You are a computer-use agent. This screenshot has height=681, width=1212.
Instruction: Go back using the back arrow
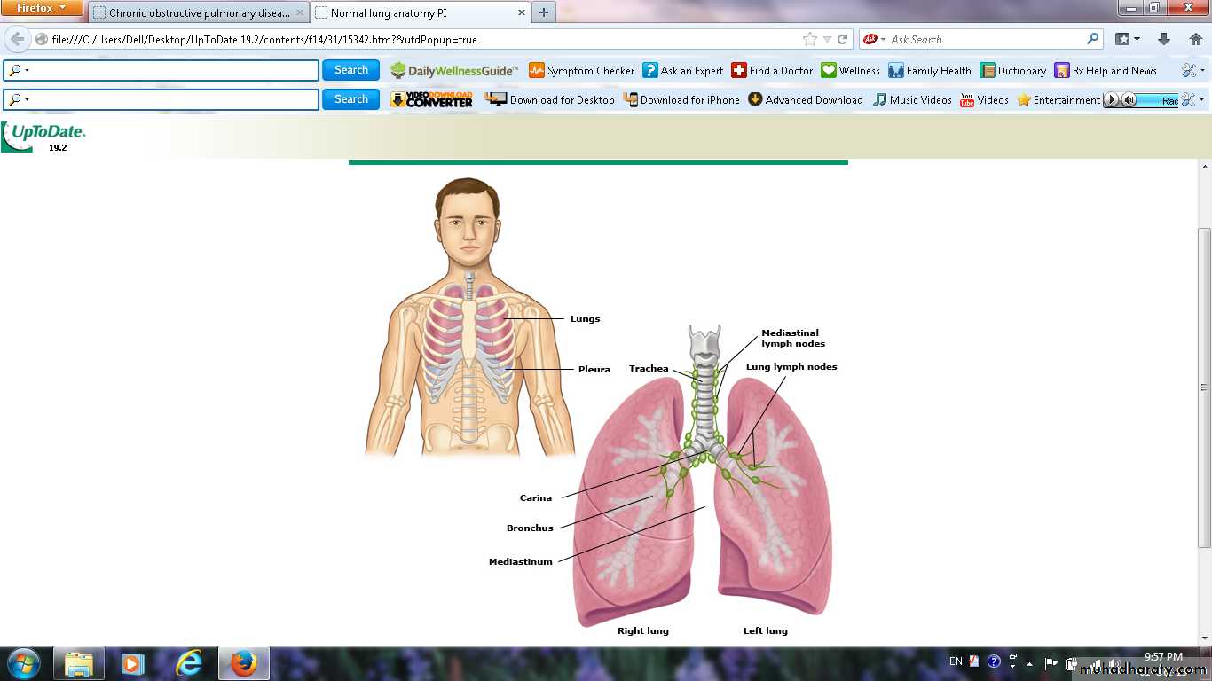tap(18, 39)
